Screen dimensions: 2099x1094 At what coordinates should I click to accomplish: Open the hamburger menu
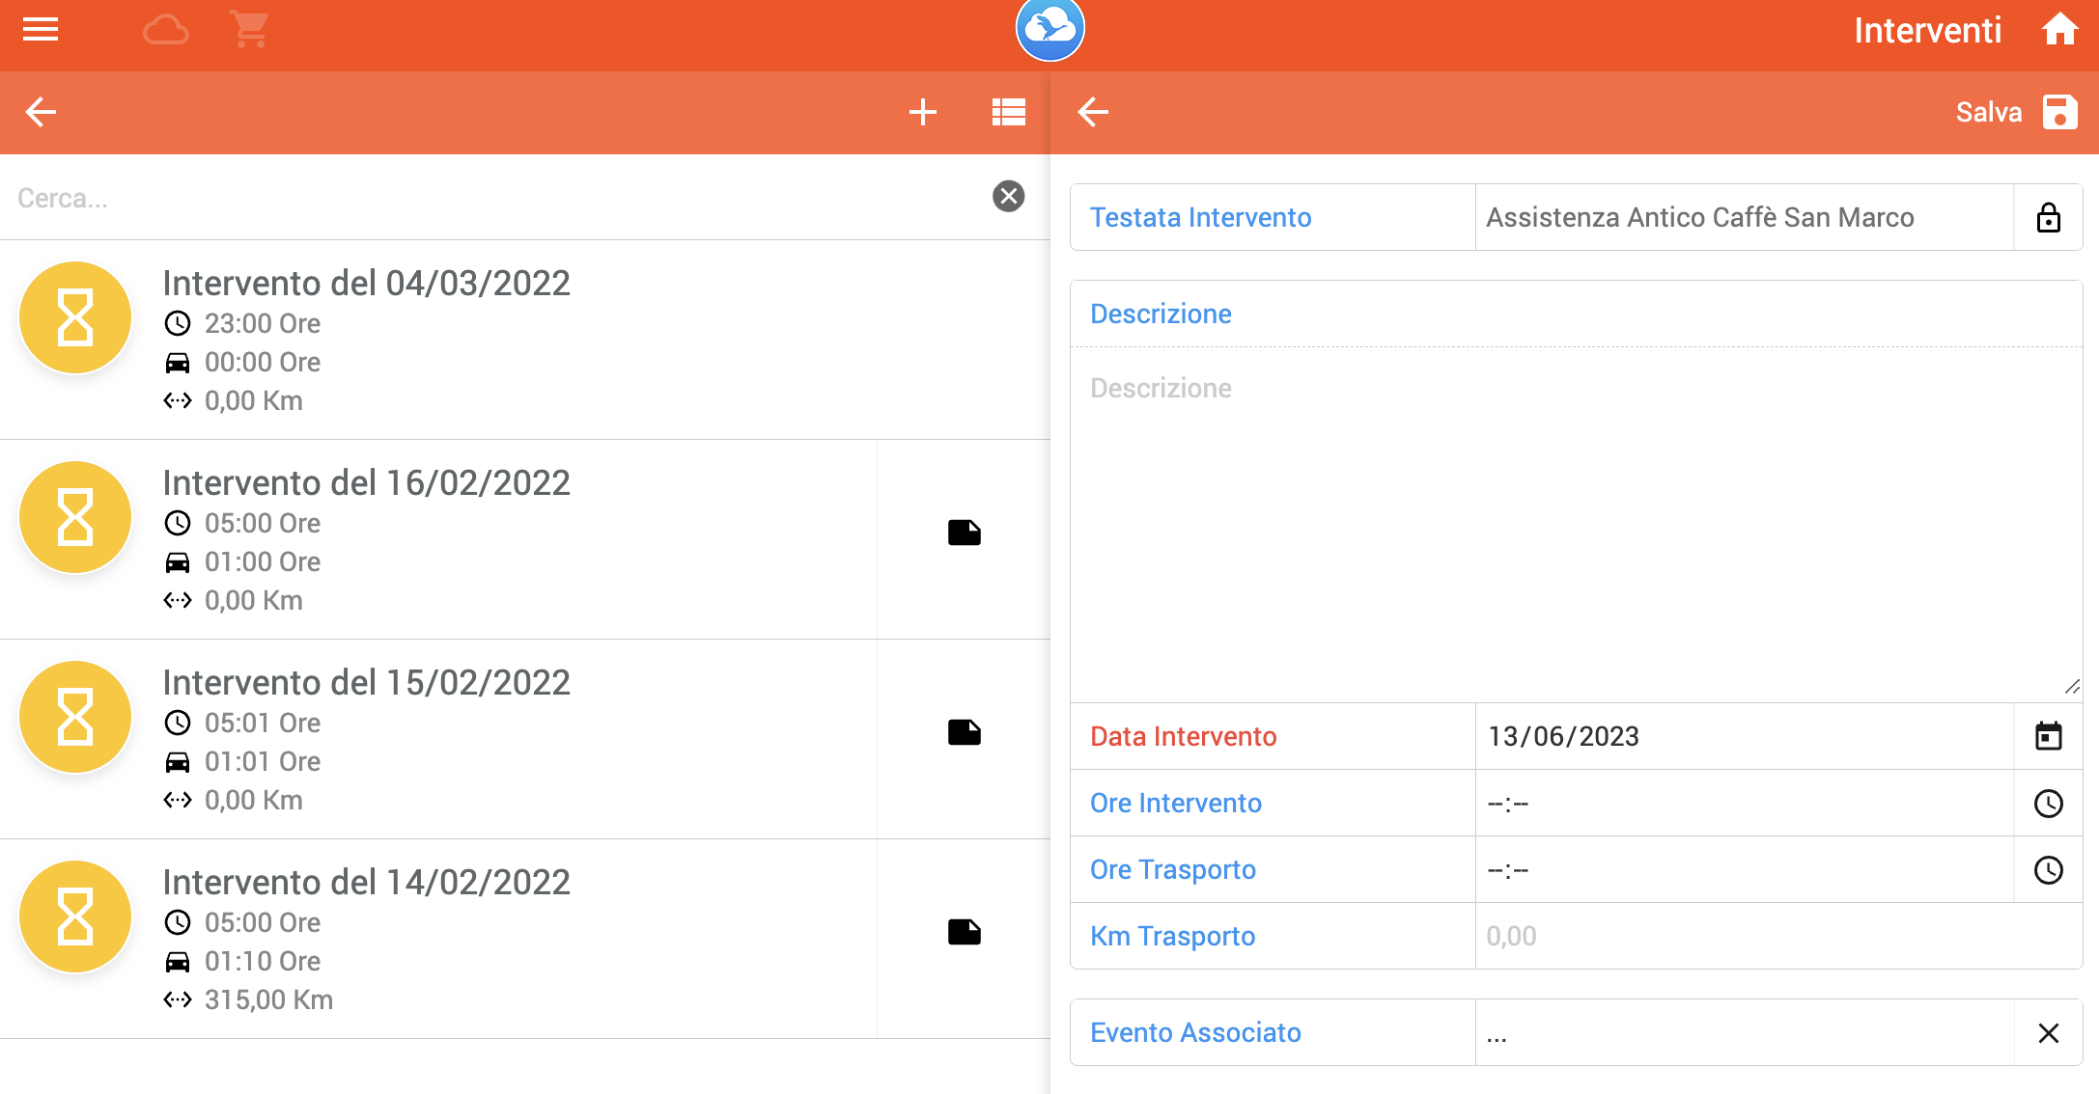(41, 30)
